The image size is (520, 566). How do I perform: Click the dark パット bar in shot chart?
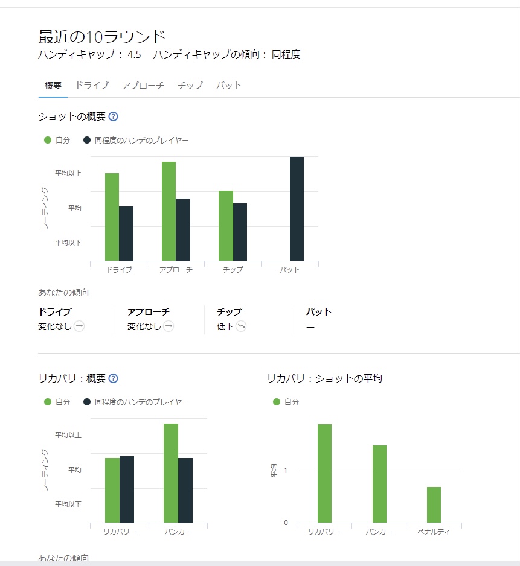click(297, 209)
